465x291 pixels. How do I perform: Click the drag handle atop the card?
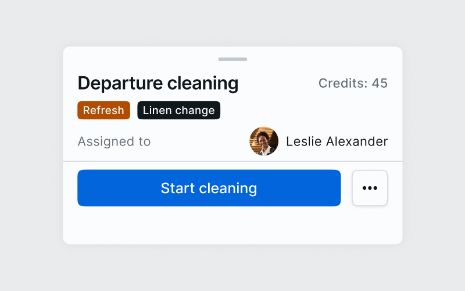[233, 59]
